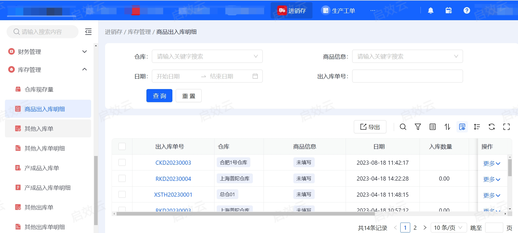Open the calendar schedule icon in header
This screenshot has width=518, height=233.
pyautogui.click(x=448, y=11)
